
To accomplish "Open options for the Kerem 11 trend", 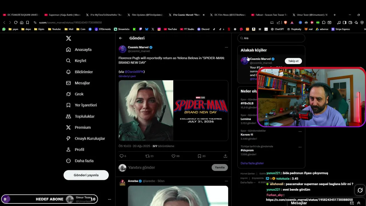I will tap(300, 132).
